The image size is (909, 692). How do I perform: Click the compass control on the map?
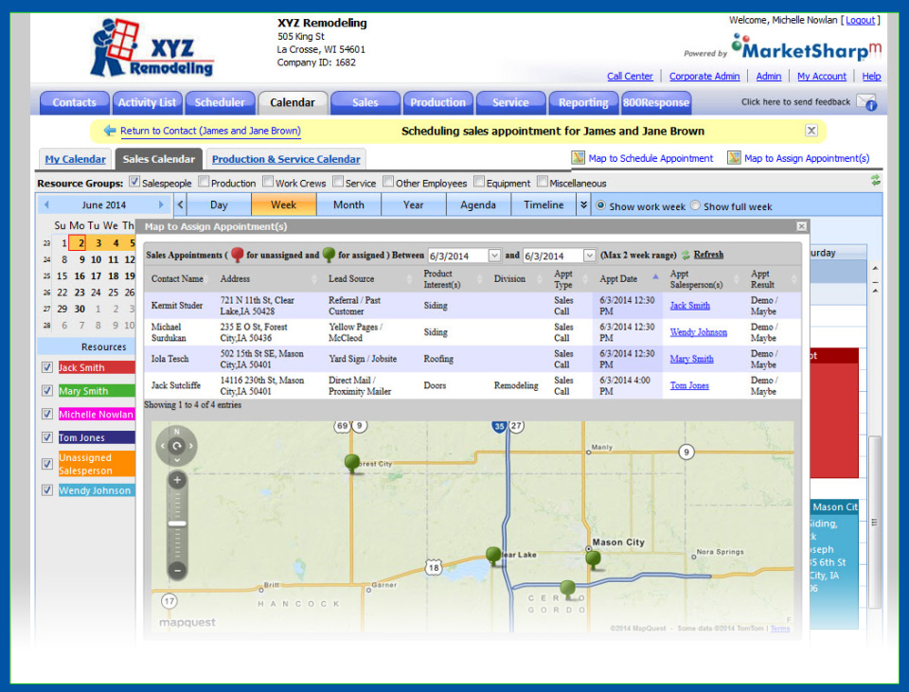click(x=176, y=445)
